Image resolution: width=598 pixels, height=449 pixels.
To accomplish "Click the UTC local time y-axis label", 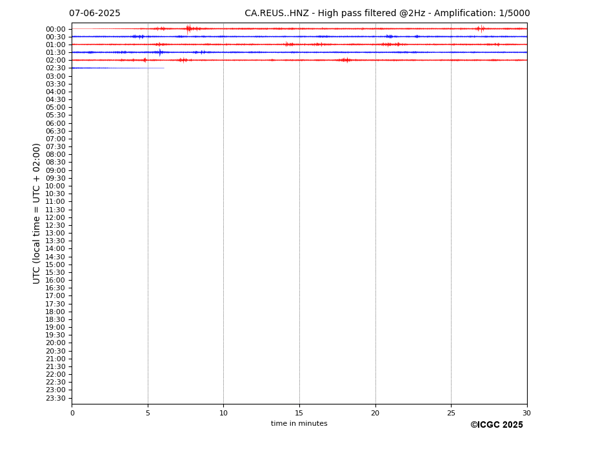I will coord(36,214).
